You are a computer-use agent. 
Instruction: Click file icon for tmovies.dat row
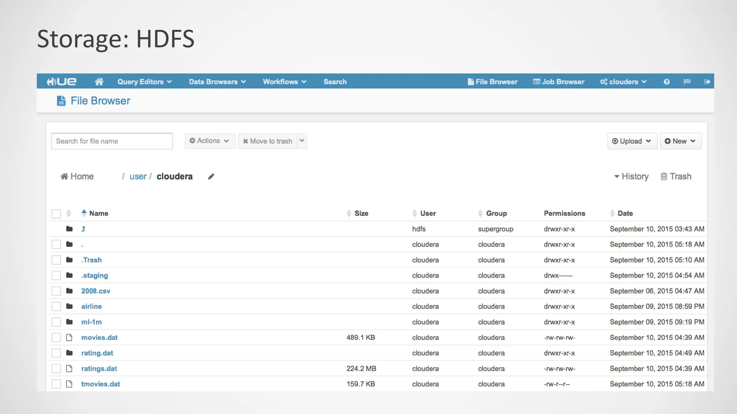click(x=69, y=384)
